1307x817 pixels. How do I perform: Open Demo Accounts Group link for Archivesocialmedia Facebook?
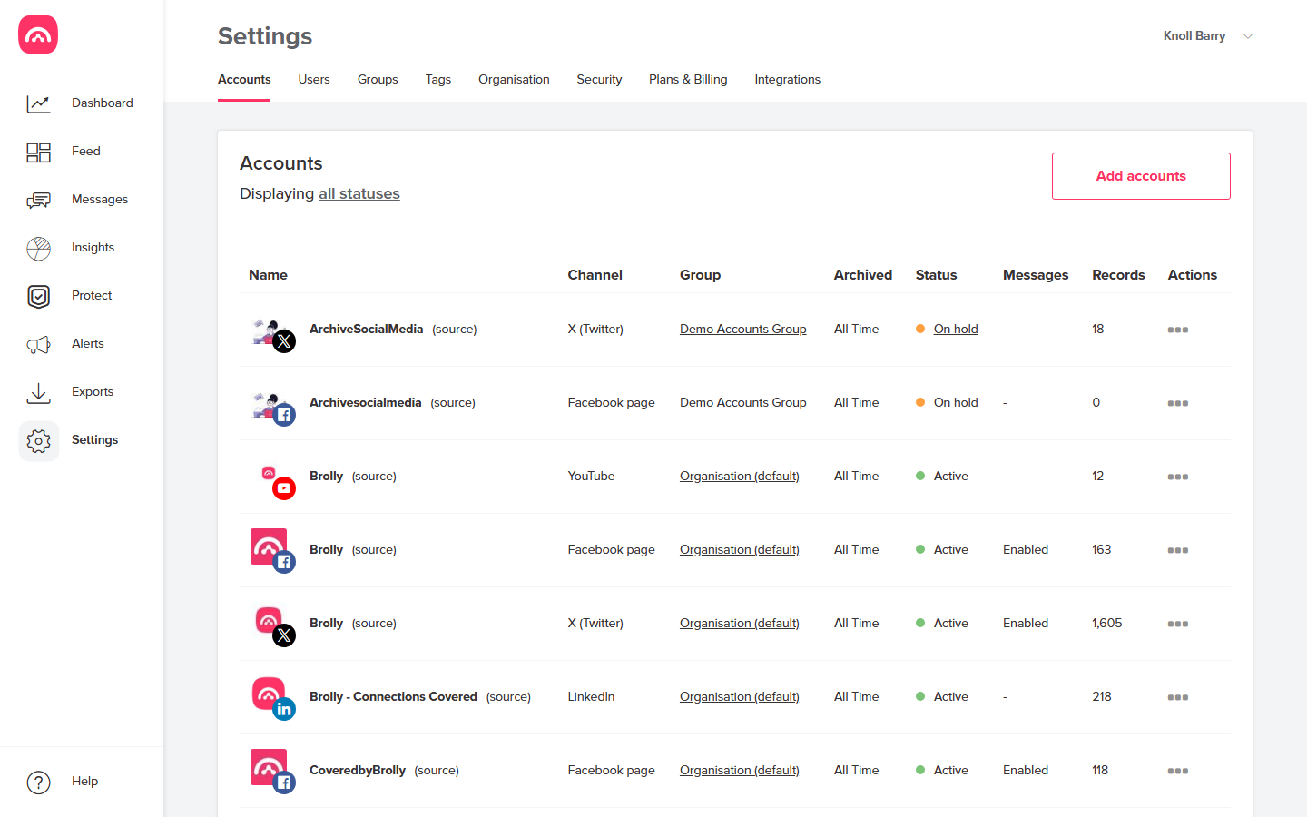(x=743, y=403)
